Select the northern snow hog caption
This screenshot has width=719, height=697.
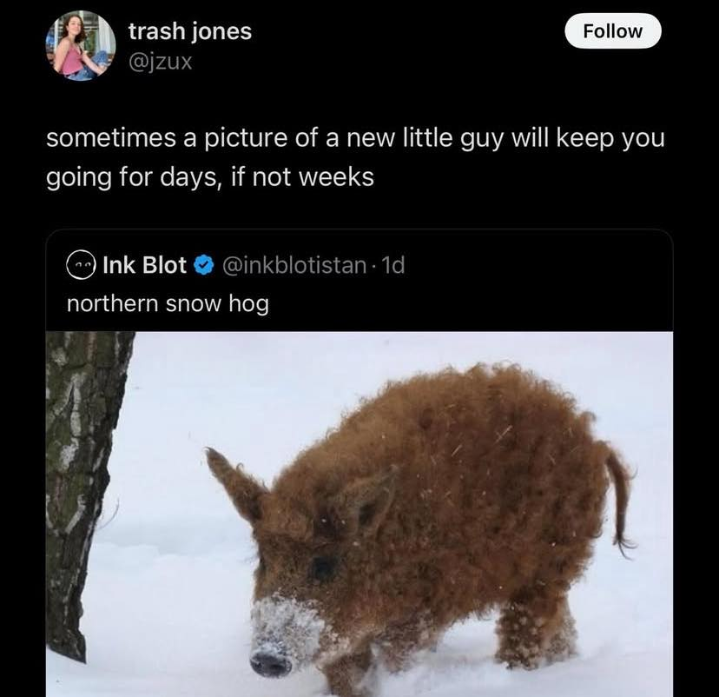click(x=168, y=304)
